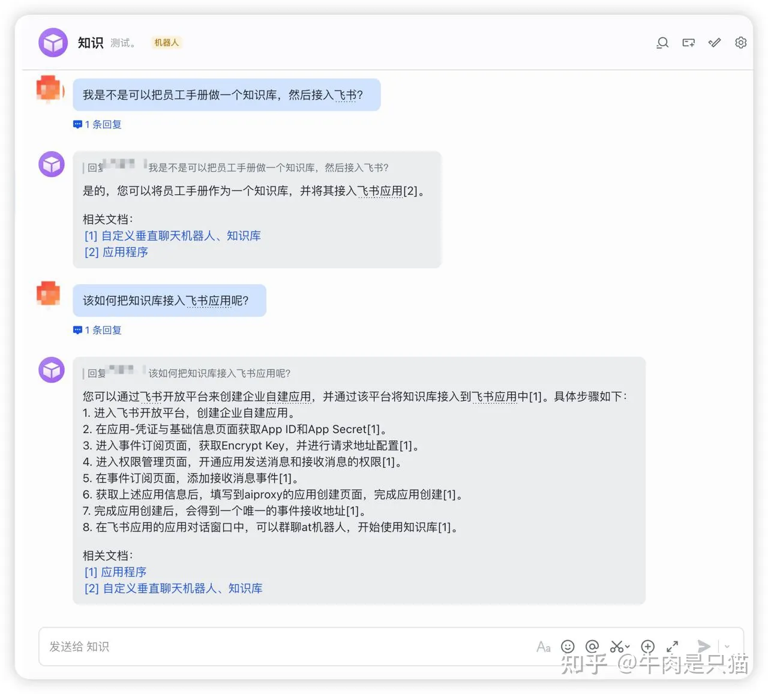Click step 7 about 唯一的事件接收地址
The height and width of the screenshot is (694, 768).
(x=226, y=511)
